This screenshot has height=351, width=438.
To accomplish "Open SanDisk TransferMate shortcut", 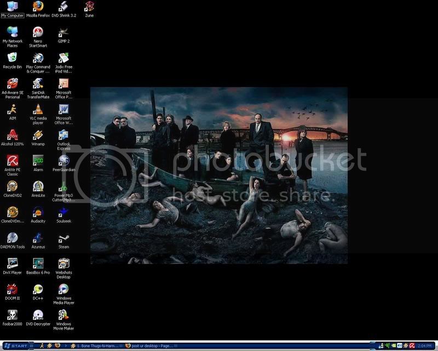I will coord(38,88).
